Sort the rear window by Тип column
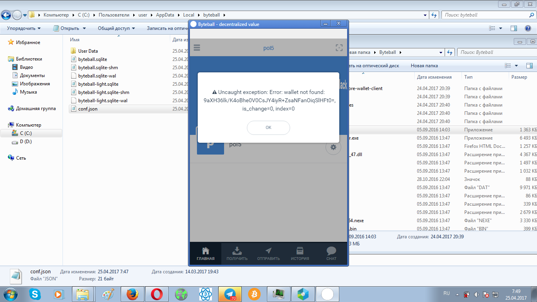Viewport: 537px width, 302px height. (468, 77)
